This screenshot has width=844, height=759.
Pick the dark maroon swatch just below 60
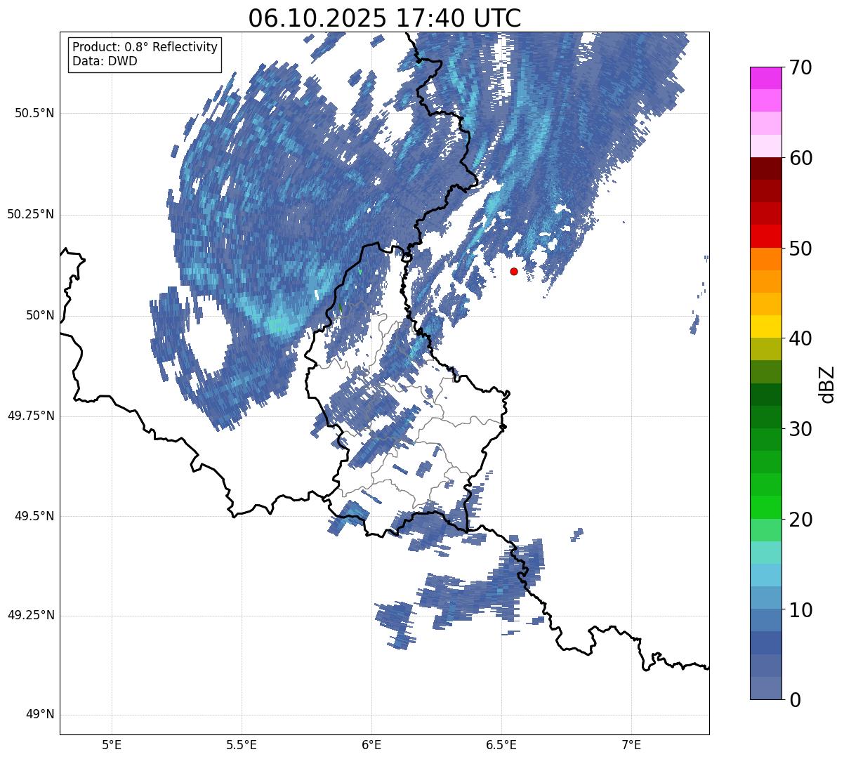(x=766, y=169)
